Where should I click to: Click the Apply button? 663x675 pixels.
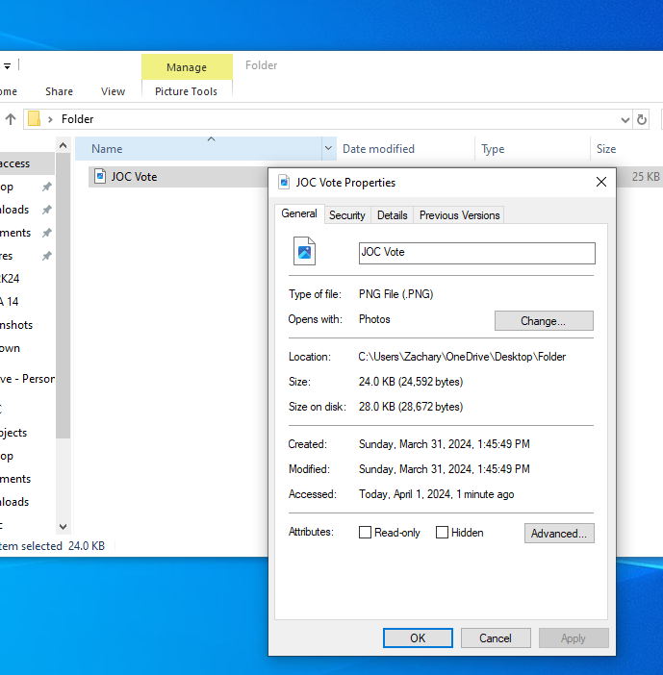[x=574, y=637]
